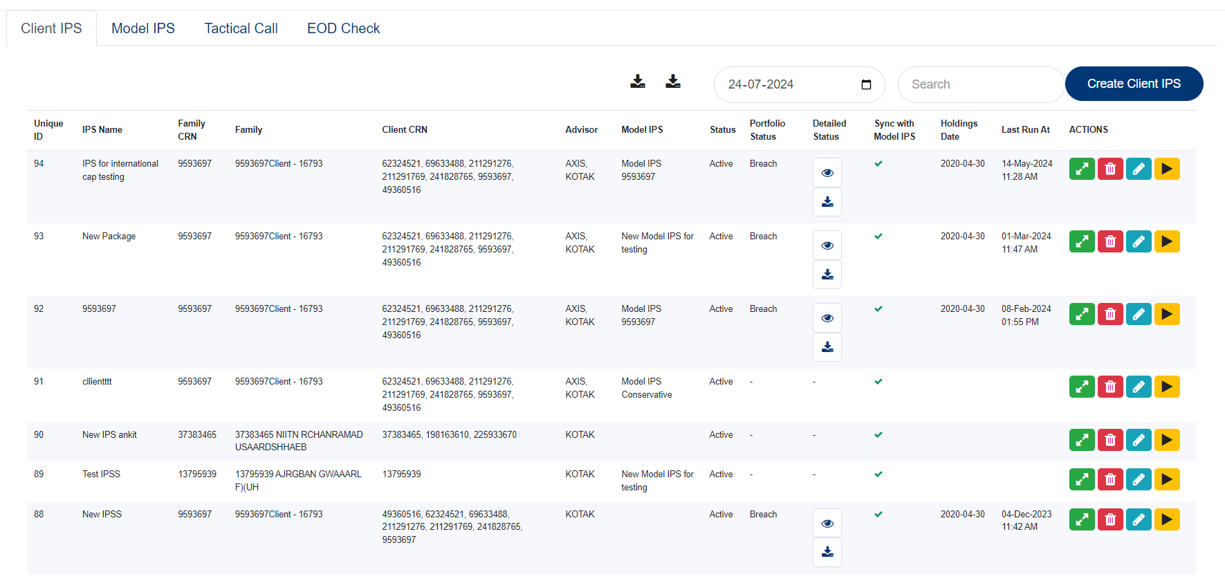The height and width of the screenshot is (581, 1225).
Task: Click green expand icon for New IPSS
Action: pos(1082,519)
